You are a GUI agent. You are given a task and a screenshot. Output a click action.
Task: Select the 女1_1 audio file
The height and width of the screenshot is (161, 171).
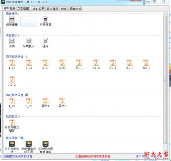(79, 64)
